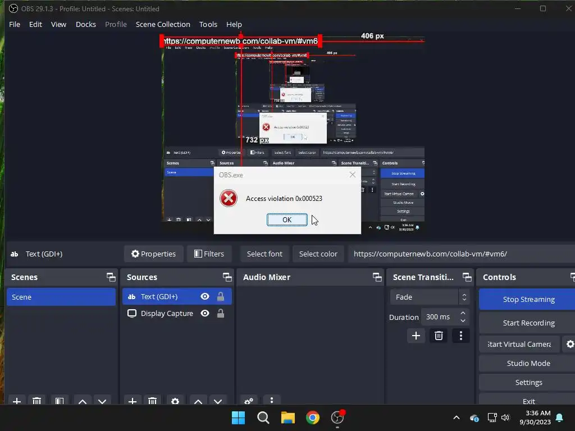Undock the Scenes panel

click(111, 277)
